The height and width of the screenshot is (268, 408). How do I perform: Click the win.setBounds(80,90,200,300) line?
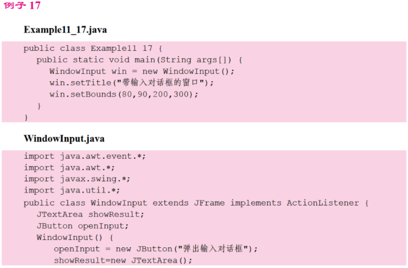point(123,94)
